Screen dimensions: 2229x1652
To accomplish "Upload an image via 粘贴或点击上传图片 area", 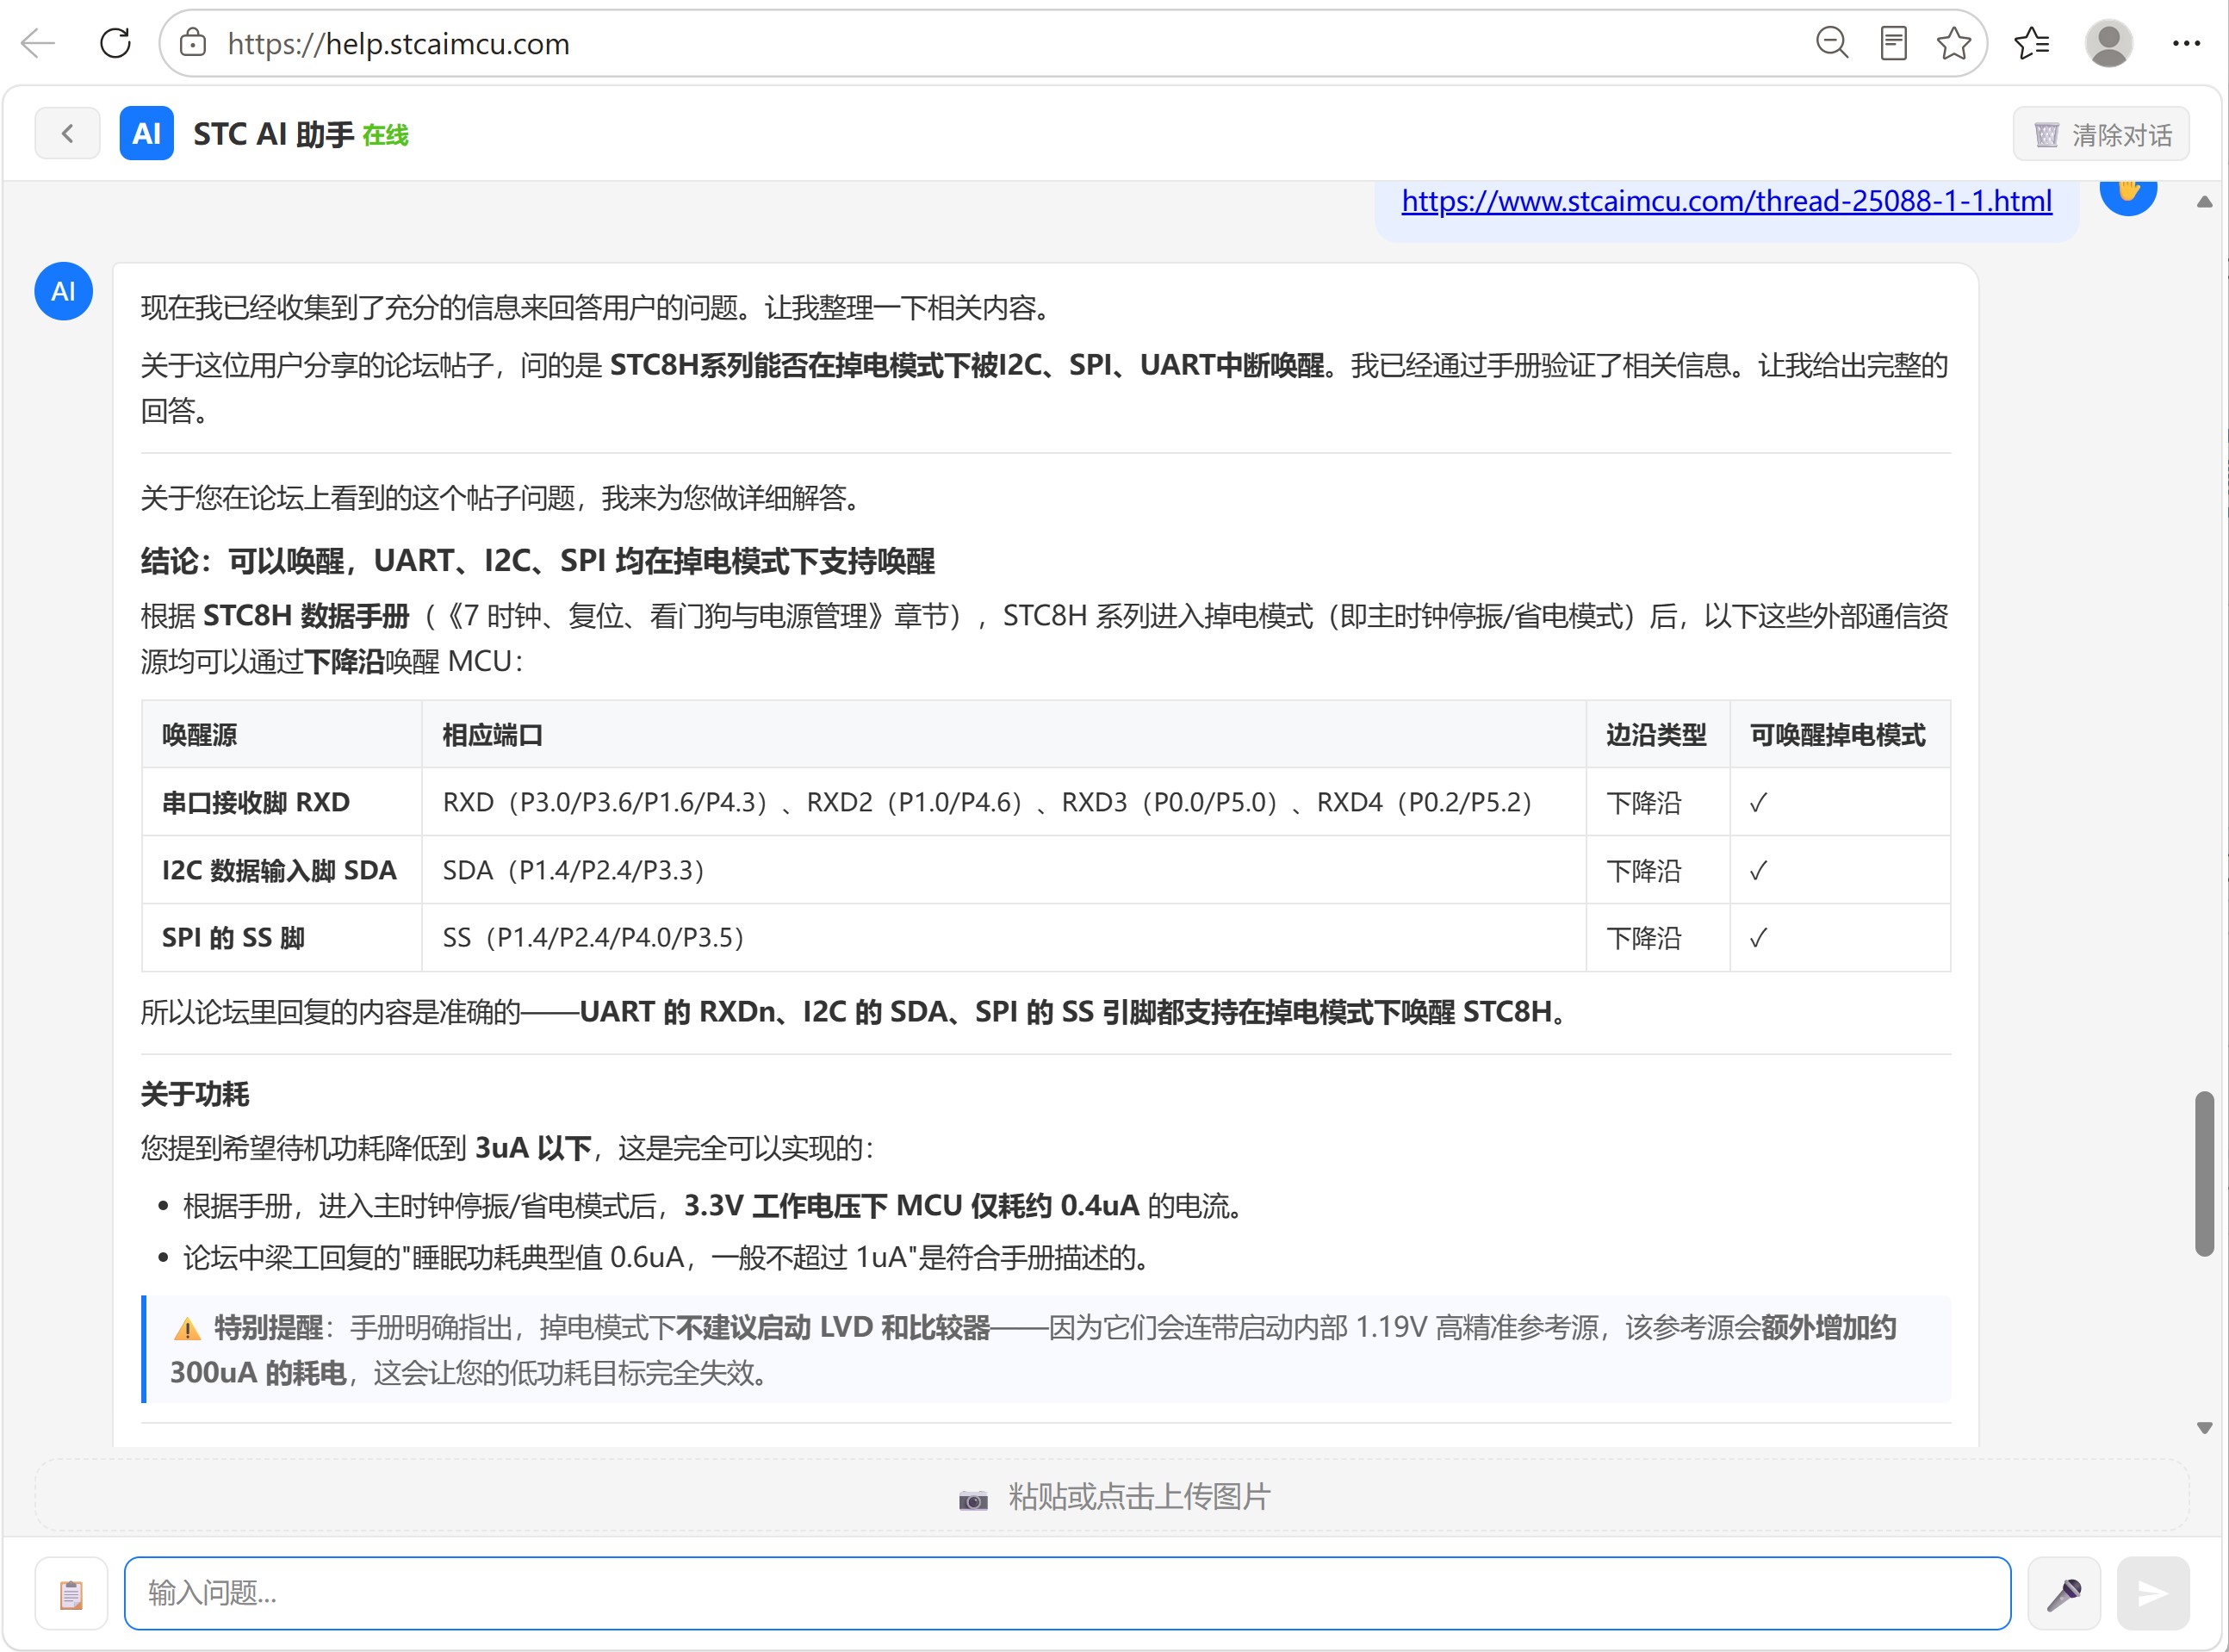I will (1112, 1496).
